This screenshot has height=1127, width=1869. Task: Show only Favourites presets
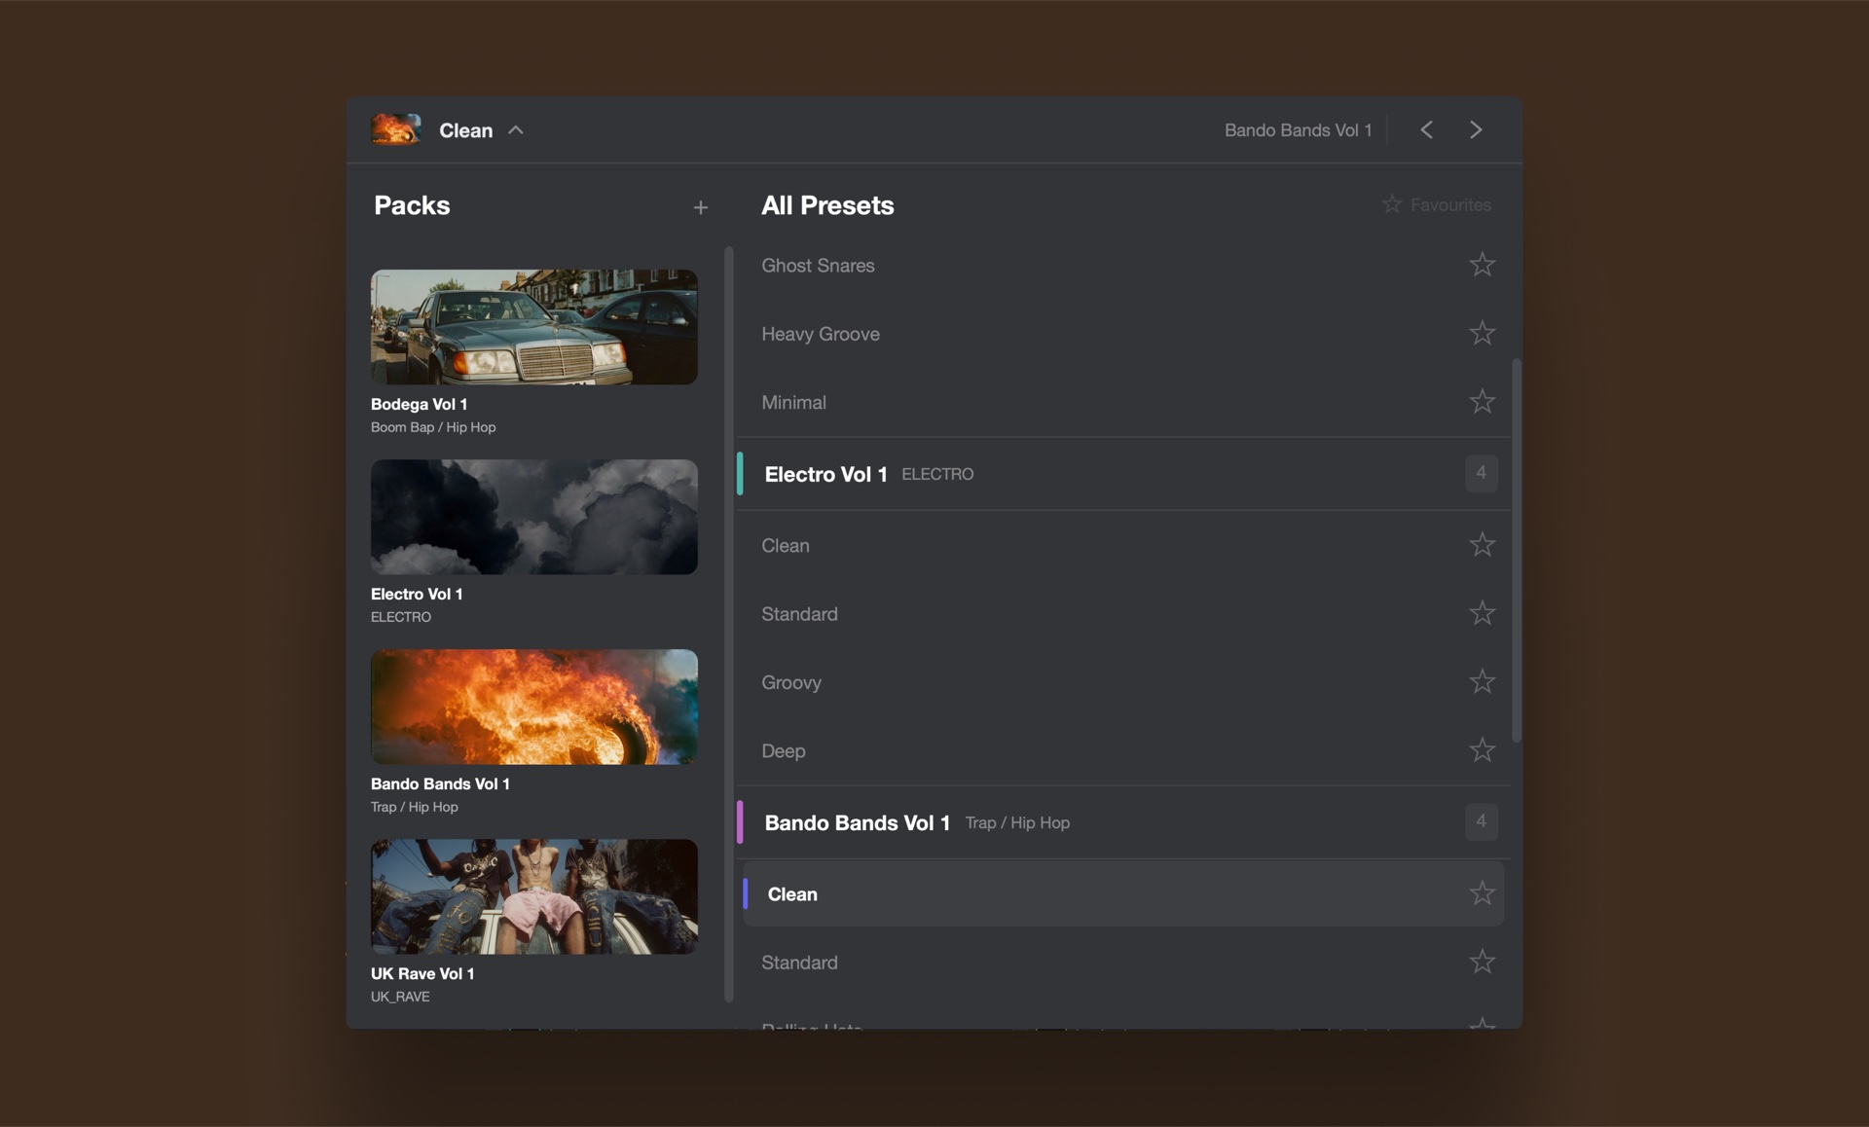coord(1437,204)
